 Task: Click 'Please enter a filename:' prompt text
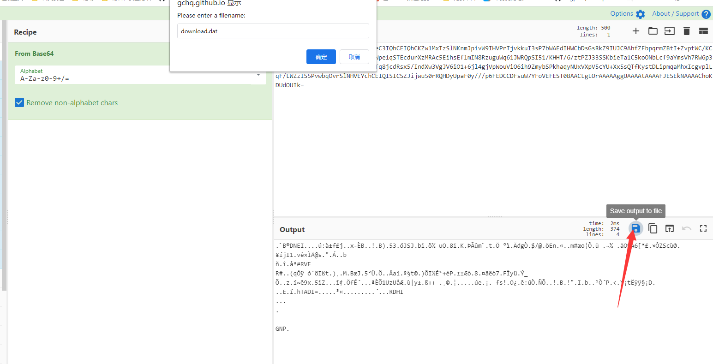click(211, 15)
